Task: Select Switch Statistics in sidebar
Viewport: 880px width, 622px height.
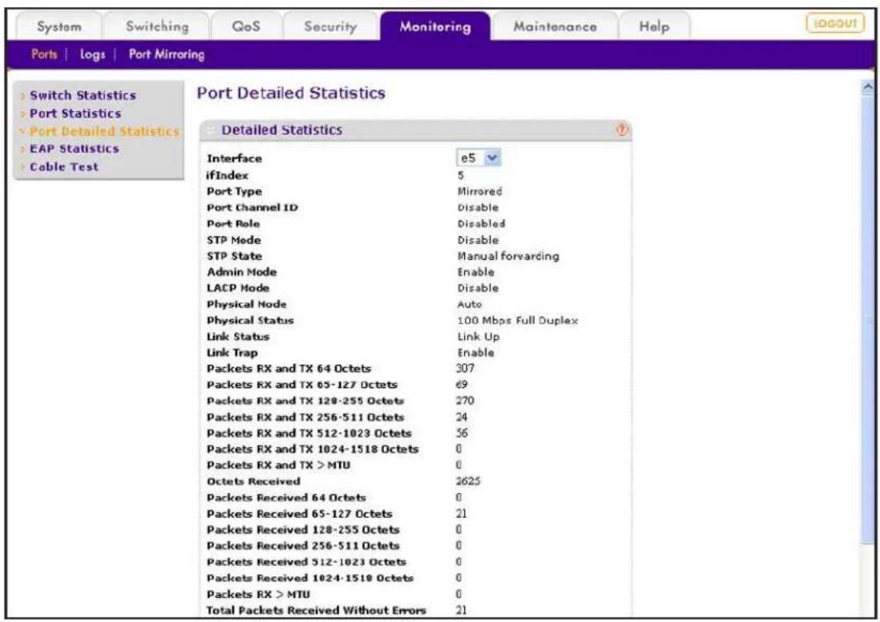Action: click(x=83, y=95)
